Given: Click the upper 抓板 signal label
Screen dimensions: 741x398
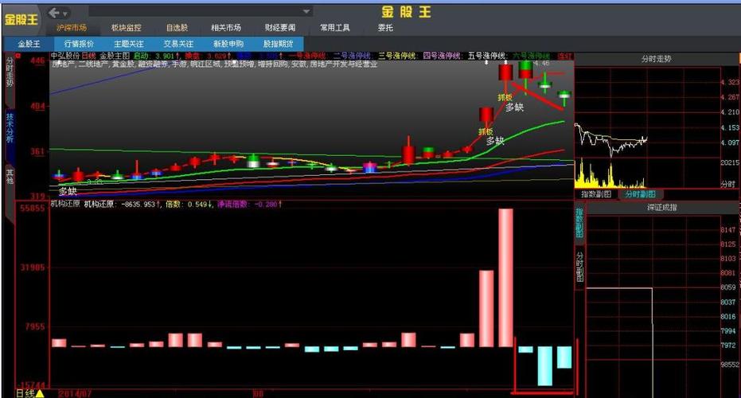Looking at the screenshot, I should click(x=505, y=98).
